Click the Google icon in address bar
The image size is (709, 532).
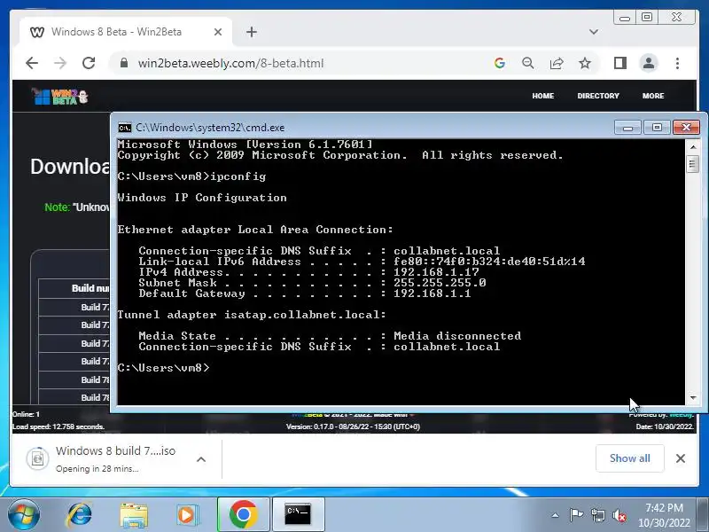coord(499,63)
